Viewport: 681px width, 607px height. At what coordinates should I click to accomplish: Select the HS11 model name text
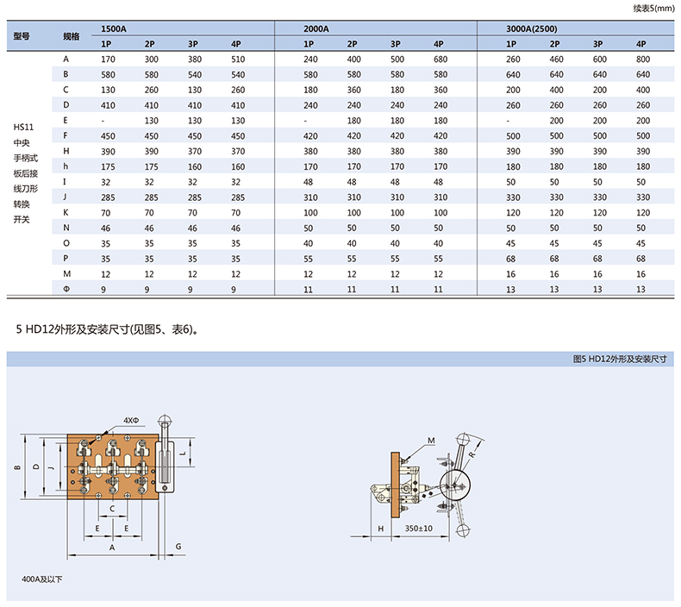23,127
